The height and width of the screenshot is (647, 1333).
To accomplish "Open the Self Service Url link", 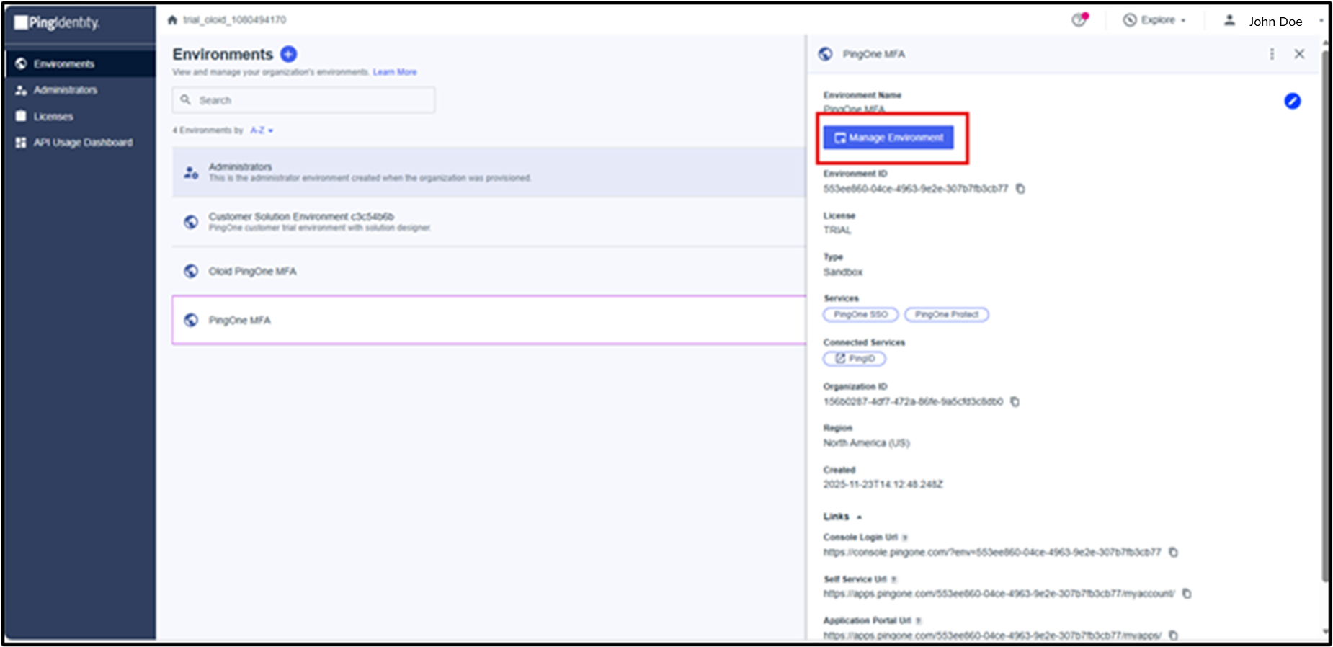I will pyautogui.click(x=999, y=594).
